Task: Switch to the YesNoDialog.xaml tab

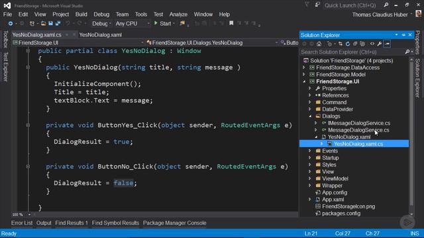Action: pyautogui.click(x=100, y=35)
